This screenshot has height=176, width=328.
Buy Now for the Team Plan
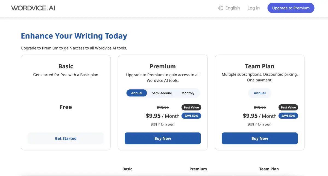coord(260,138)
